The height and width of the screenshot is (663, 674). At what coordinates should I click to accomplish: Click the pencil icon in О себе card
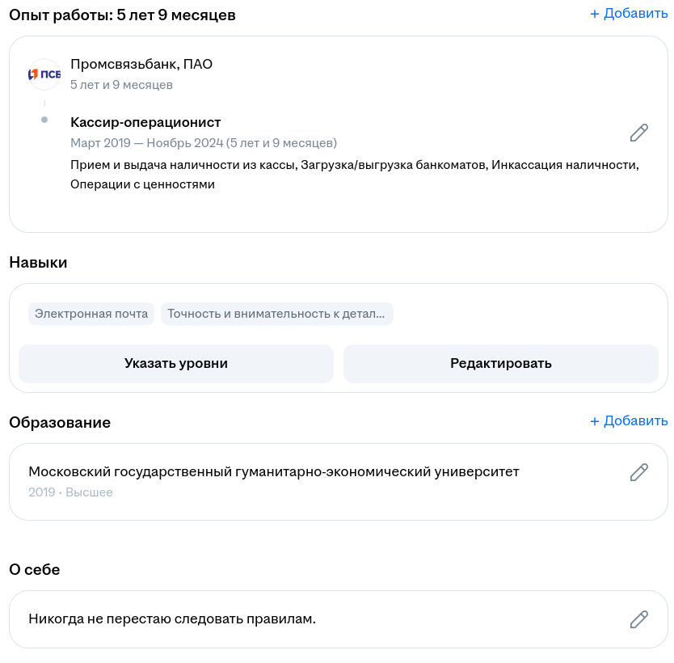click(x=638, y=620)
